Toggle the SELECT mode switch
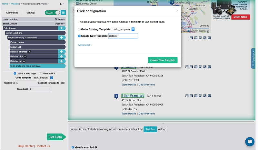The width and height of the screenshot is (258, 150). point(52,13)
